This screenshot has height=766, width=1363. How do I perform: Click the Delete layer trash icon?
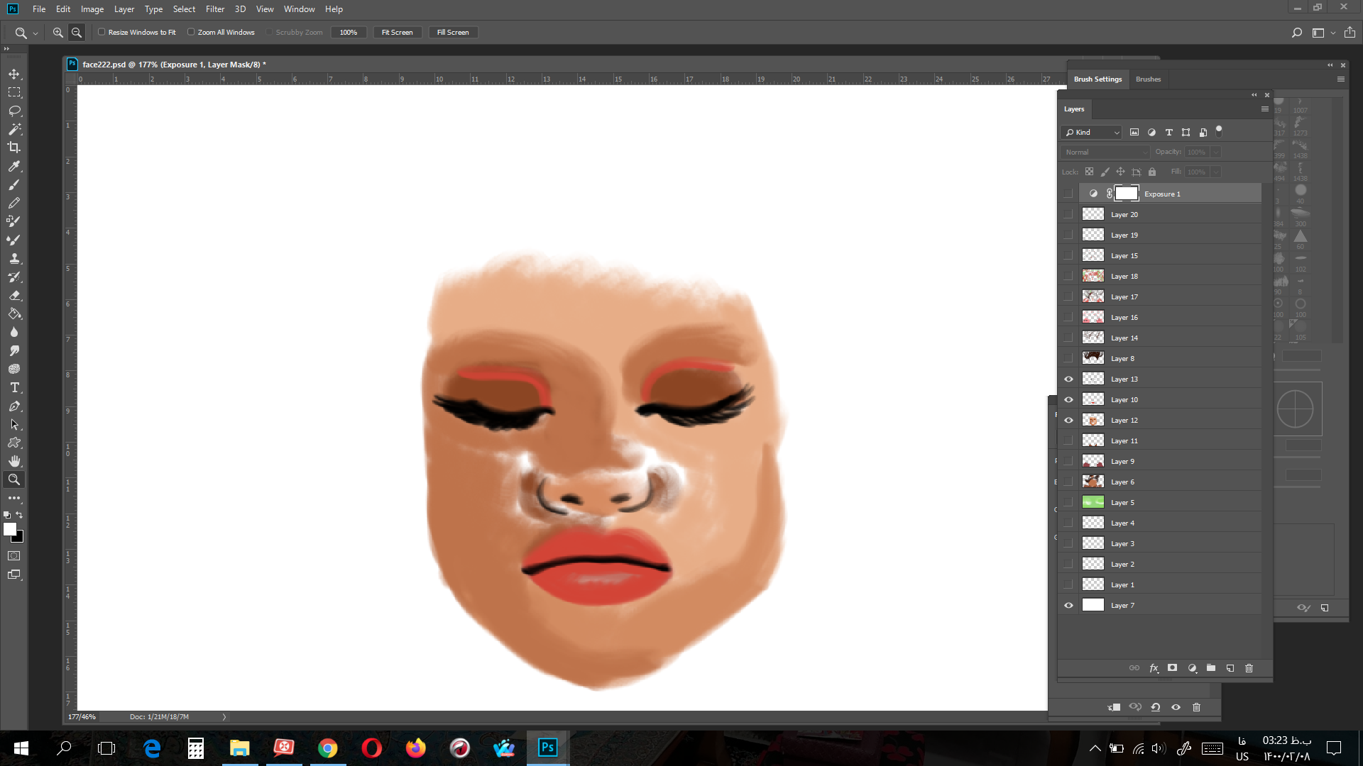click(1249, 668)
